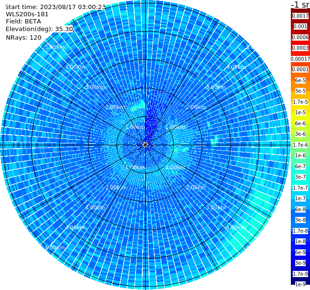Select the 1.7e-5 colorbar label
The height and width of the screenshot is (290, 310).
point(300,102)
